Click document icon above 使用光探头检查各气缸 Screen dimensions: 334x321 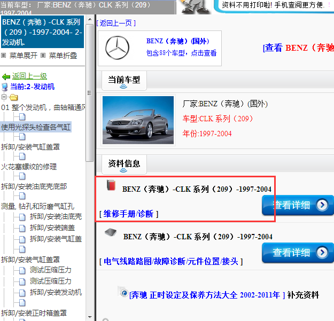click(x=22, y=116)
